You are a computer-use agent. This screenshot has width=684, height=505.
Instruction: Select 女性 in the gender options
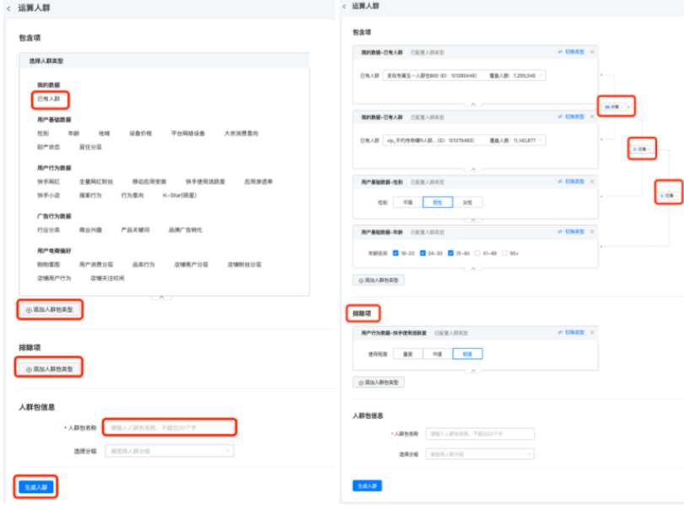tap(466, 203)
